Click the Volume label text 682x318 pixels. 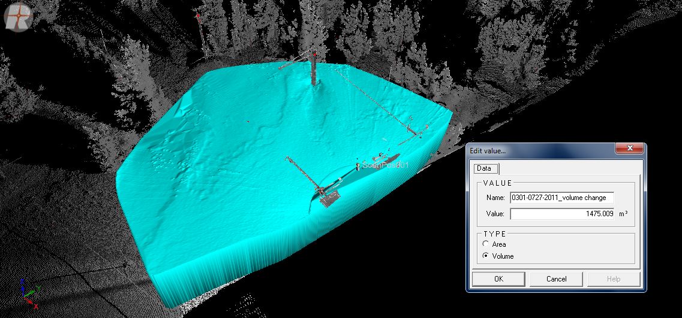(x=503, y=256)
